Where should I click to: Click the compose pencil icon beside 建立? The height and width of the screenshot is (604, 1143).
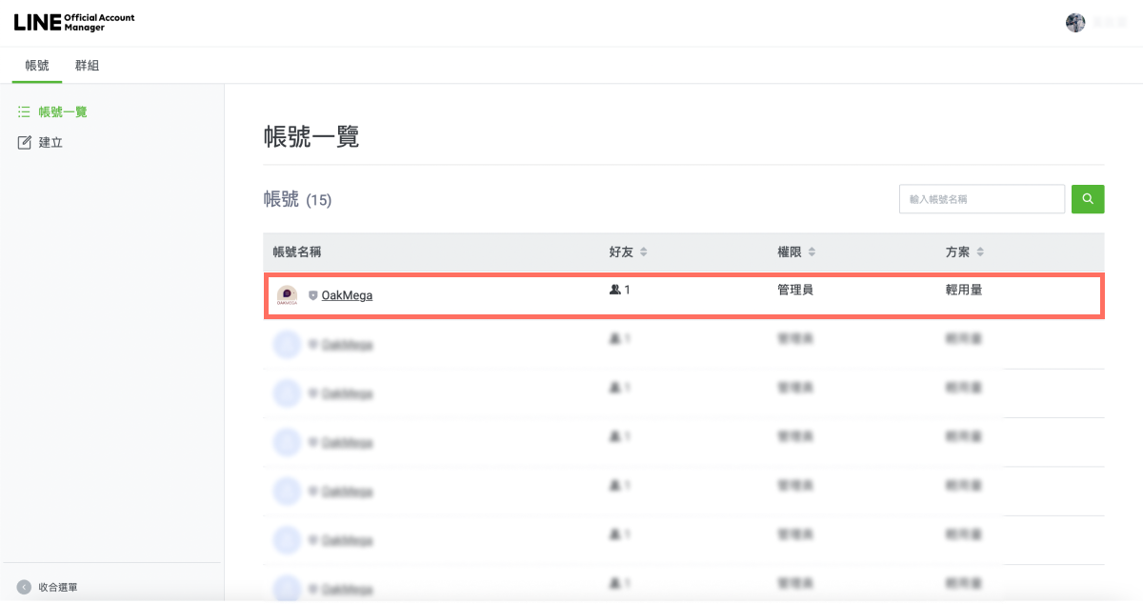[x=26, y=141]
